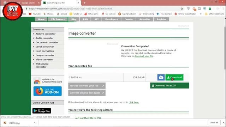
Task: Click the Firefox Get the Add-on banner
Action: pos(48,91)
